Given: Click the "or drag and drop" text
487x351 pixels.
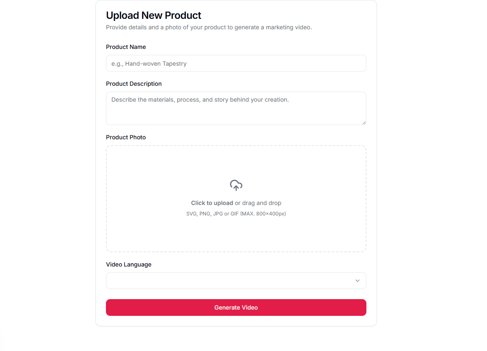Looking at the screenshot, I should pos(258,203).
